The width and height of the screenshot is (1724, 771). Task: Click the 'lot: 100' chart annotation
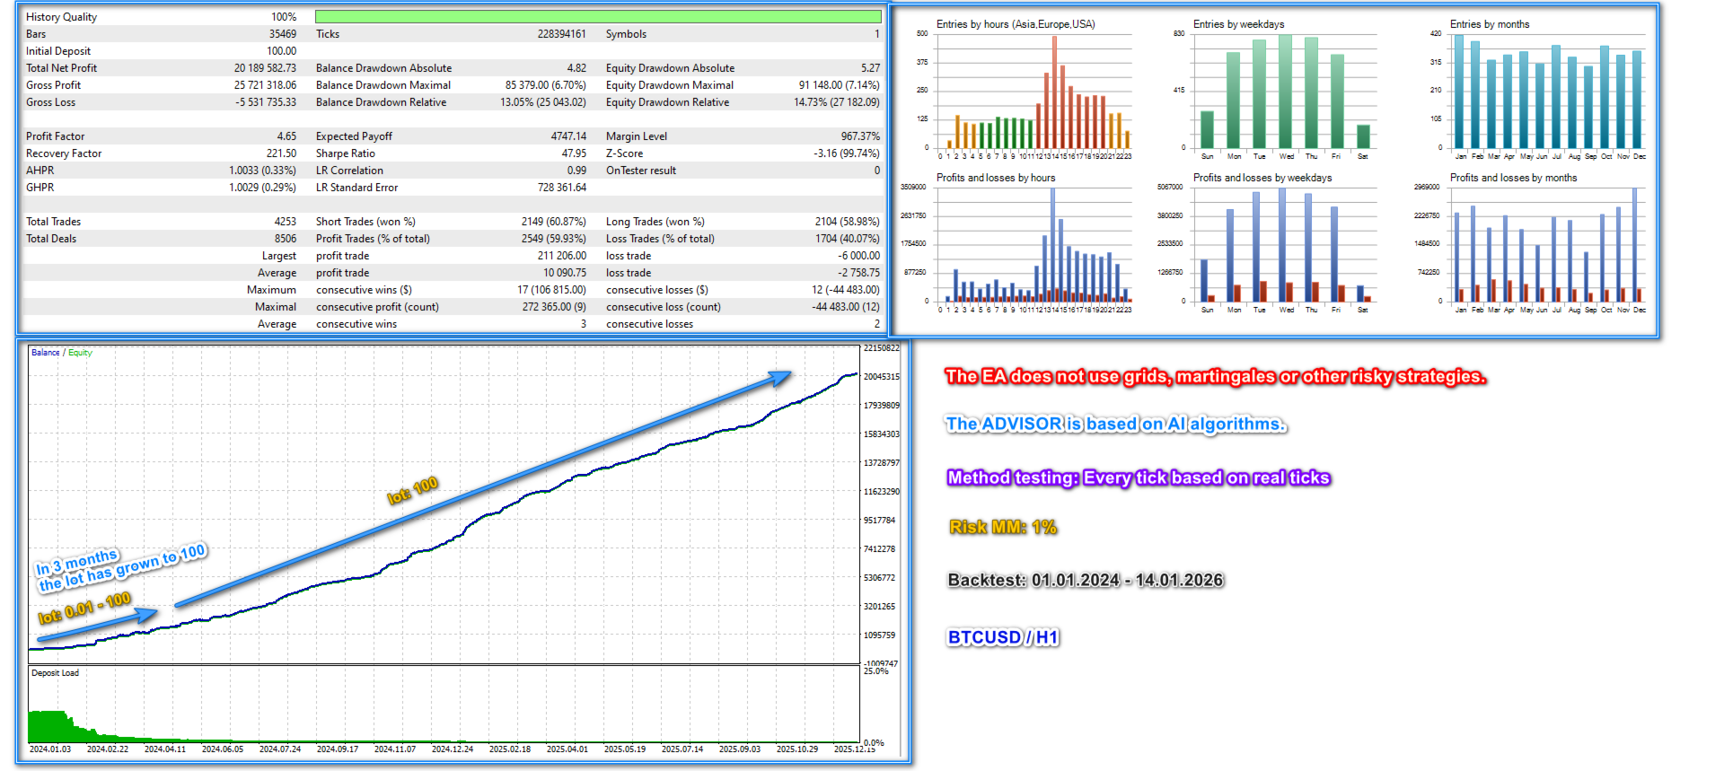413,490
